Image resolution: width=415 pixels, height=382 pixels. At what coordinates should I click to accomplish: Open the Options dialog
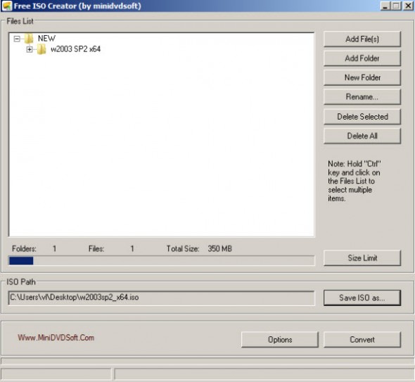point(280,340)
